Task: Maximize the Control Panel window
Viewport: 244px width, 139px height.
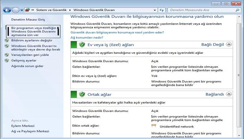Action: (226, 4)
